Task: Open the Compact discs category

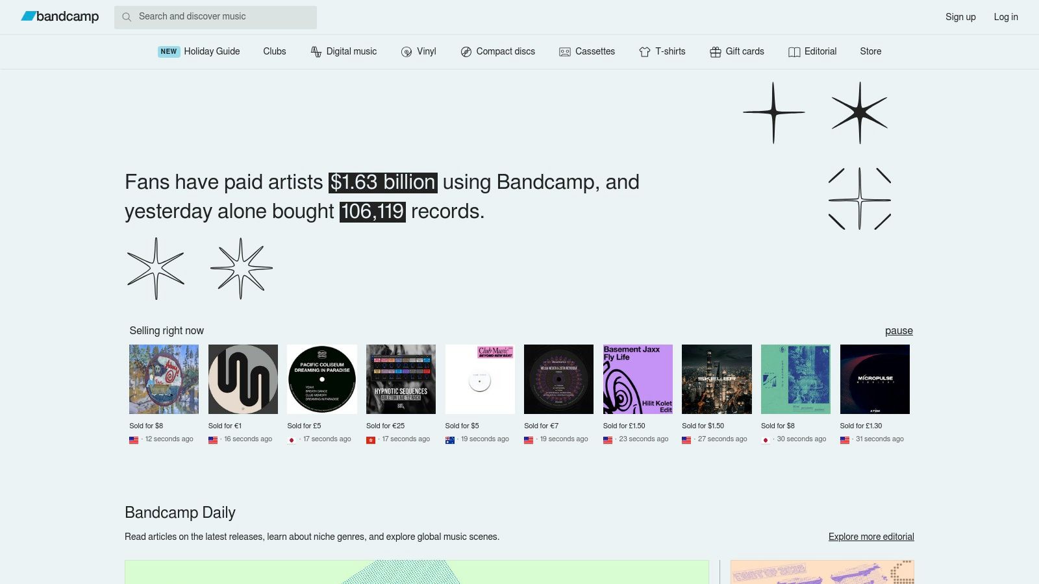Action: [505, 51]
